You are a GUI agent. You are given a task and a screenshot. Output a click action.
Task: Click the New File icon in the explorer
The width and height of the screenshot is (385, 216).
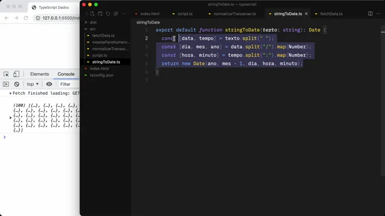click(x=92, y=14)
